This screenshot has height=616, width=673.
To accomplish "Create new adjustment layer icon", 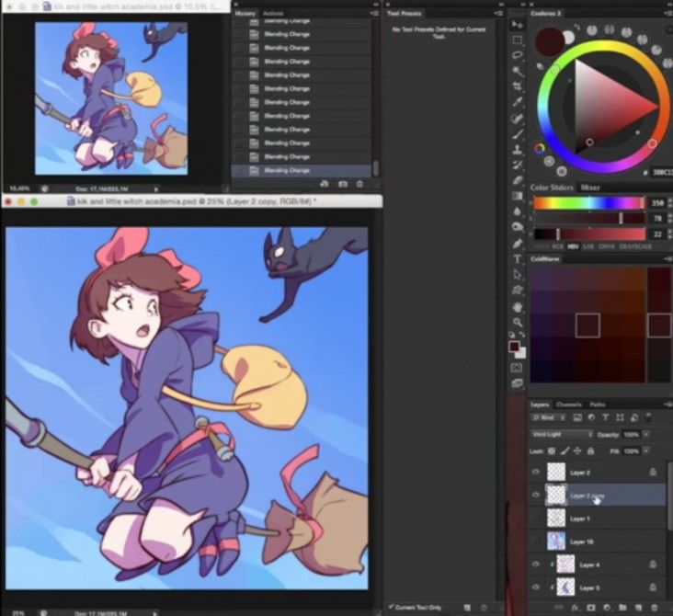I will [x=607, y=608].
